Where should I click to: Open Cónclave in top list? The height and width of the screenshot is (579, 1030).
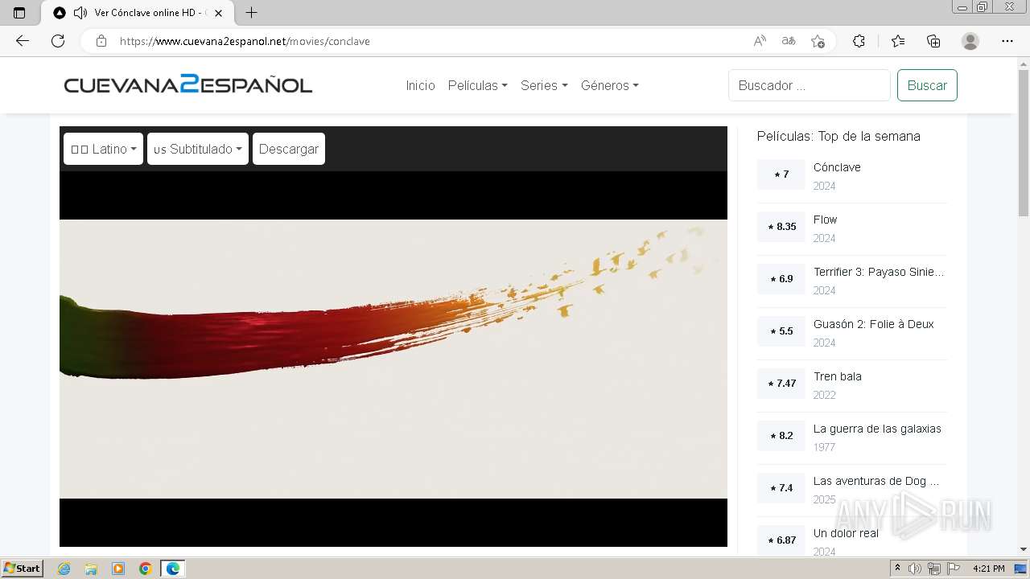coord(837,167)
